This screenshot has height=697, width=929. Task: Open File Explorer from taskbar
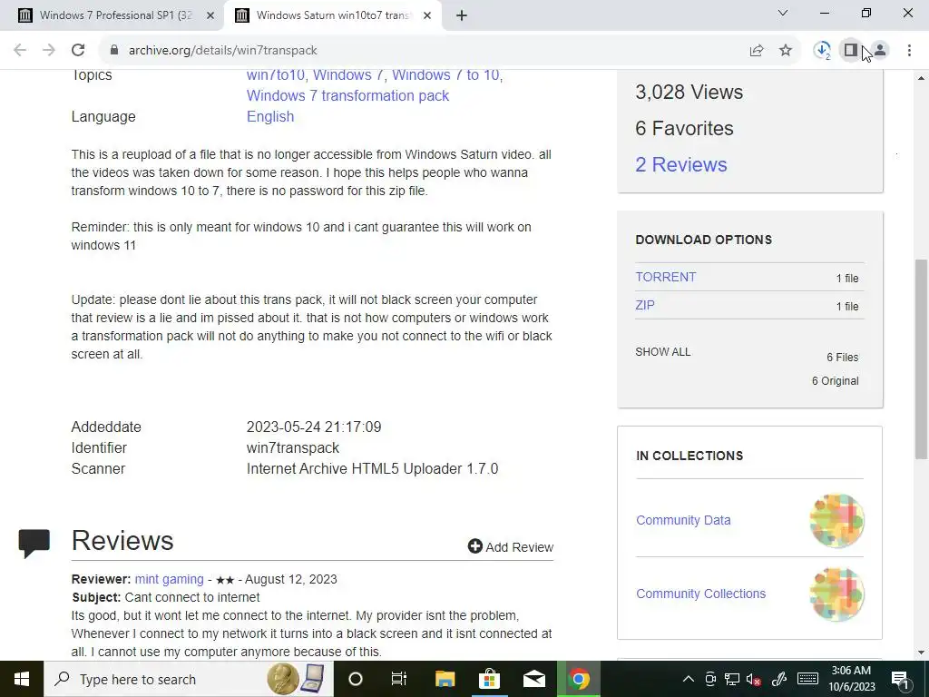445,679
